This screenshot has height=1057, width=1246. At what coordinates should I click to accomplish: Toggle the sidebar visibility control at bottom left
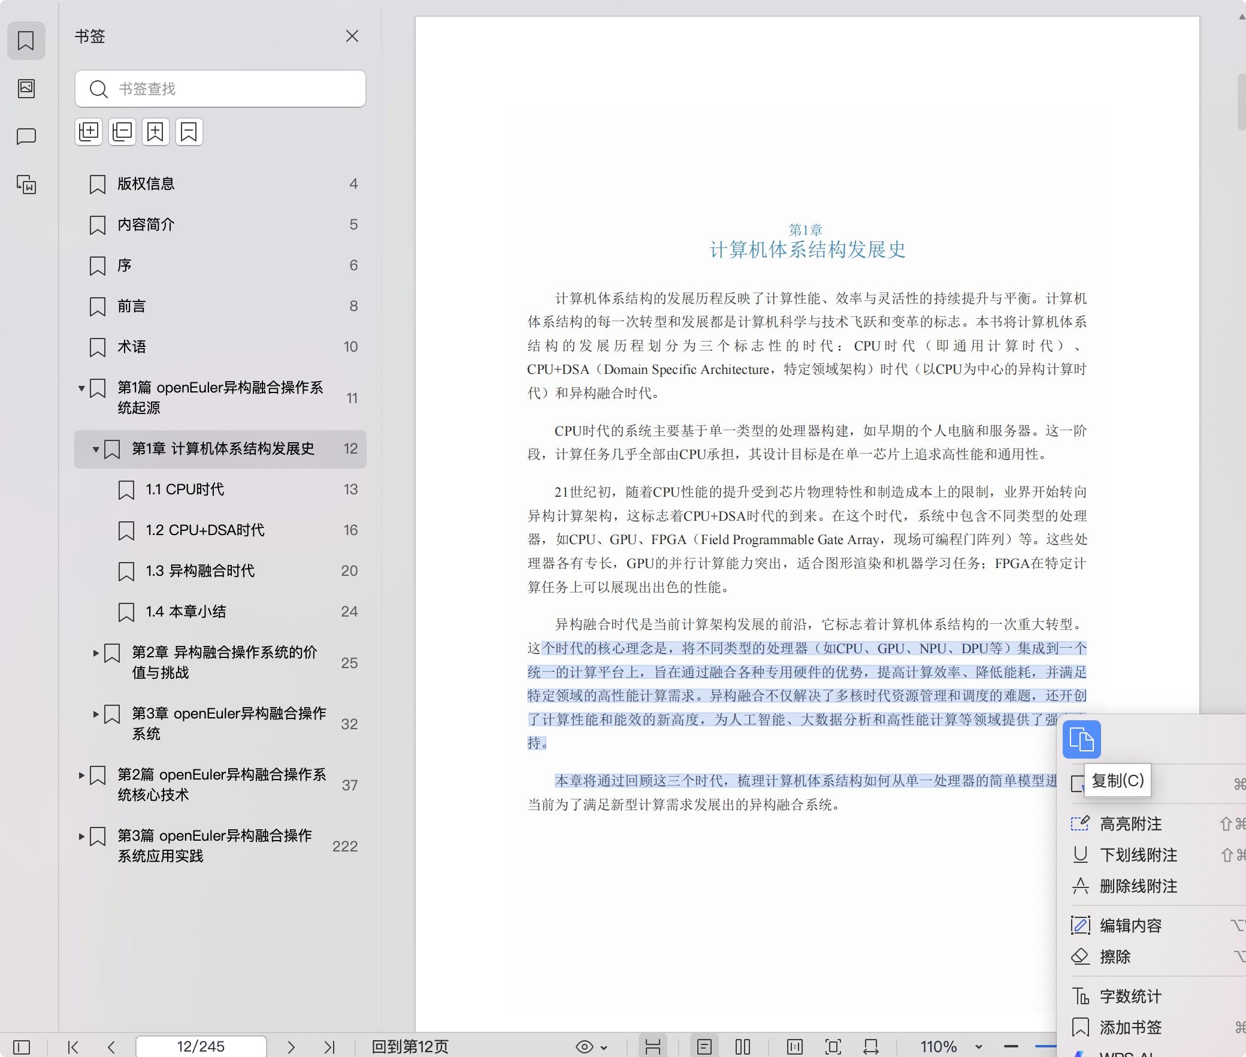pos(21,1047)
